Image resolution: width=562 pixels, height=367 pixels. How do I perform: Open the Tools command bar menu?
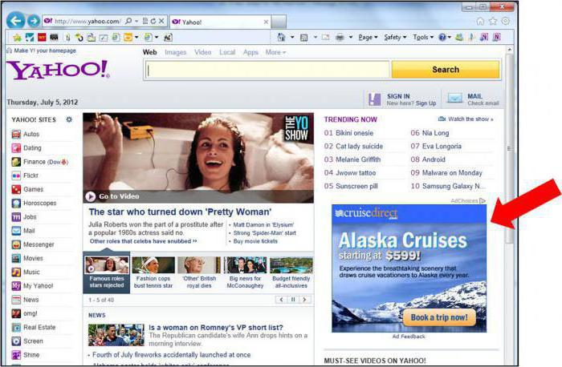pyautogui.click(x=422, y=37)
